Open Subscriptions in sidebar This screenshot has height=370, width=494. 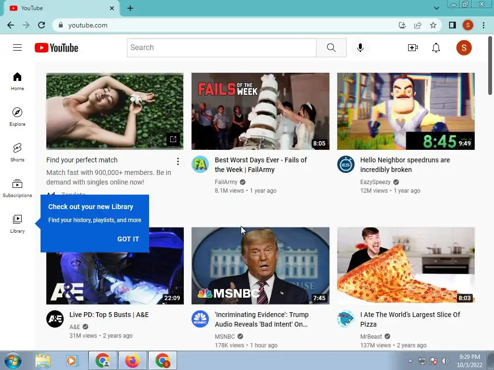[17, 188]
